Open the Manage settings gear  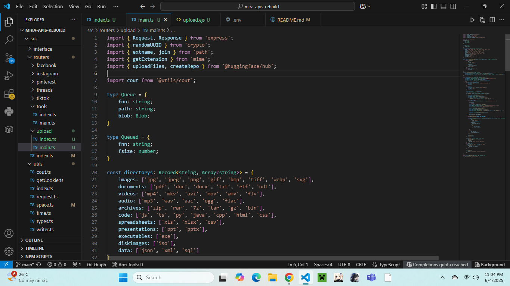coord(9,251)
